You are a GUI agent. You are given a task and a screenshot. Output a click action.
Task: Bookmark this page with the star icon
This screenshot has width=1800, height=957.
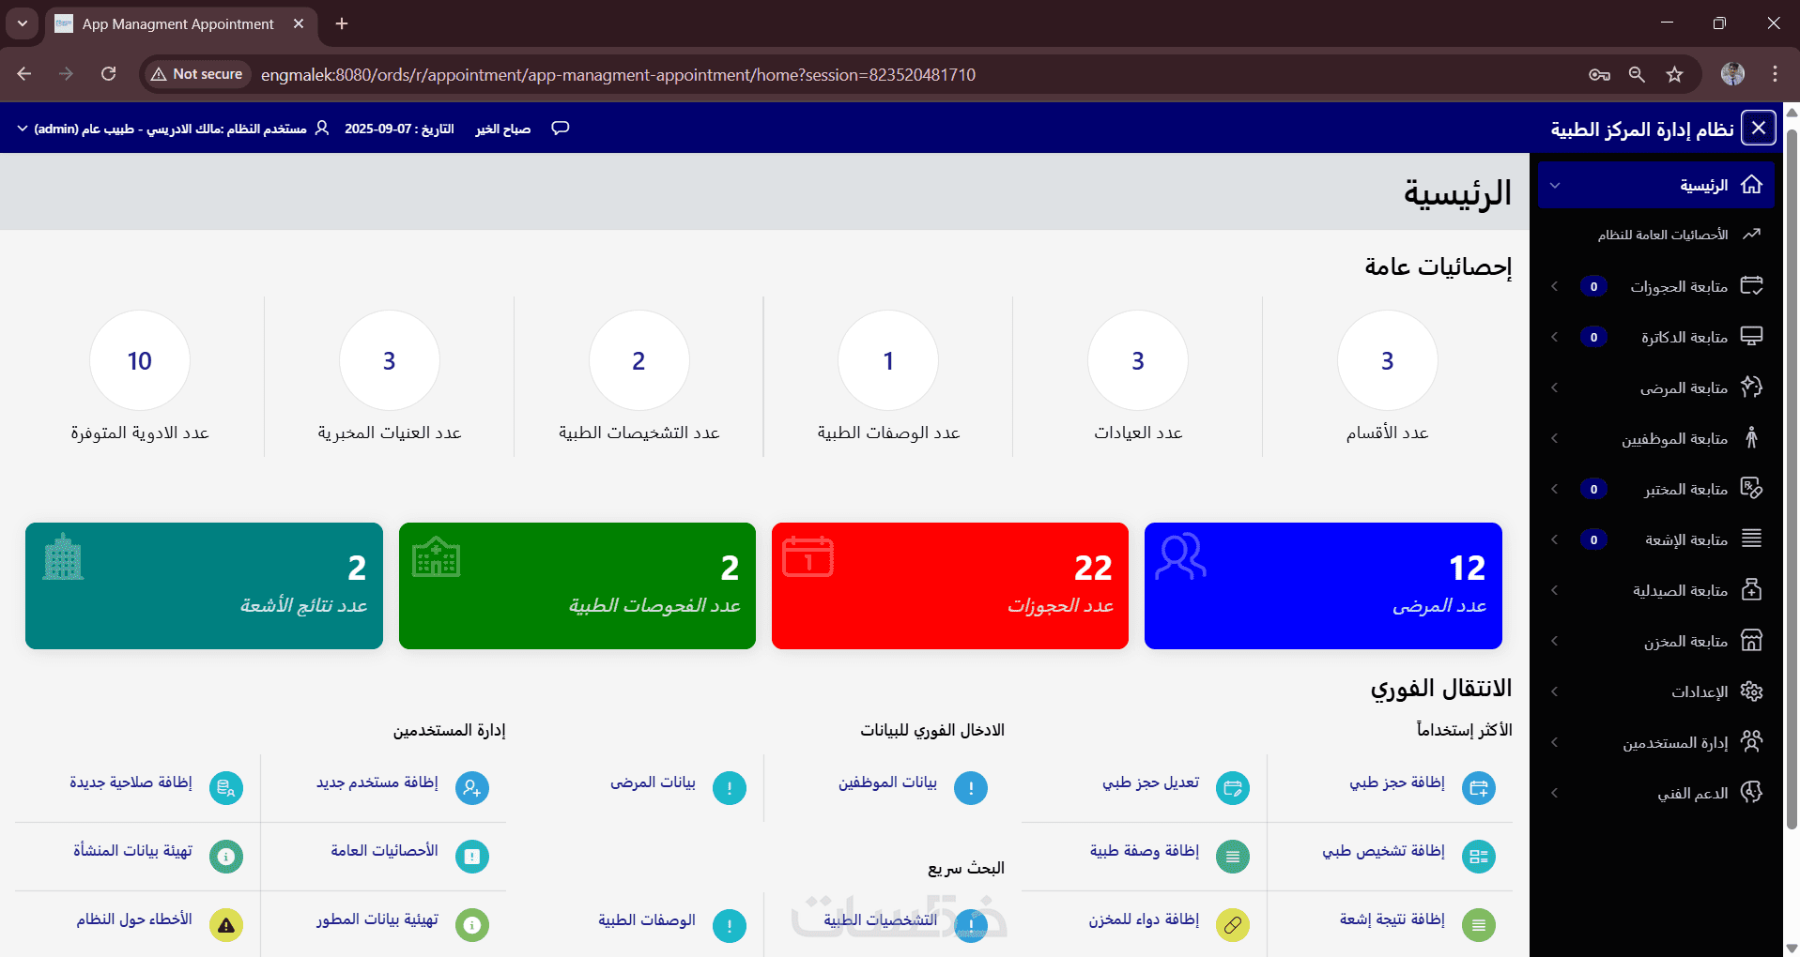tap(1674, 74)
